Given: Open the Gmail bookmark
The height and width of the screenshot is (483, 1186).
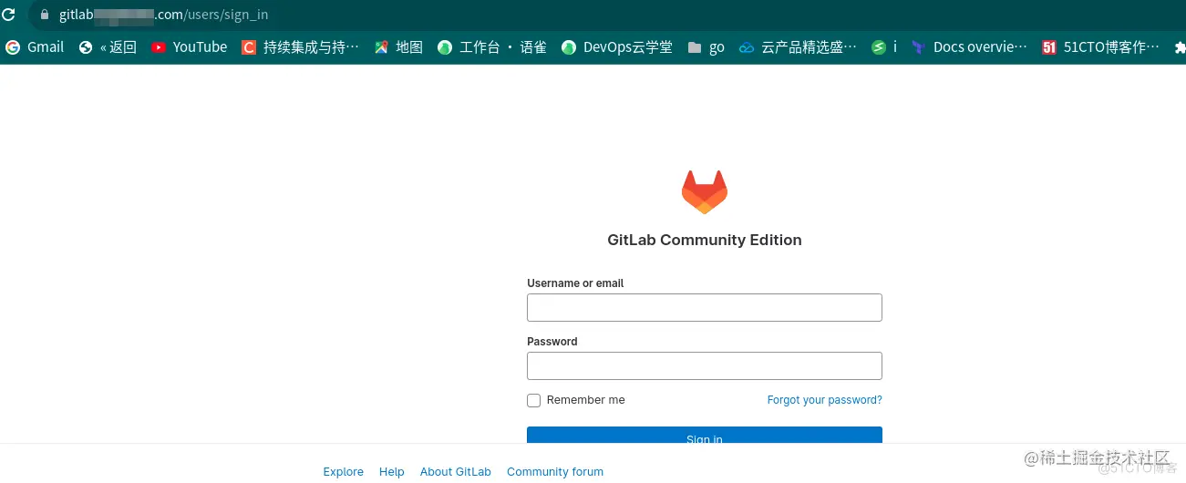Looking at the screenshot, I should [35, 47].
